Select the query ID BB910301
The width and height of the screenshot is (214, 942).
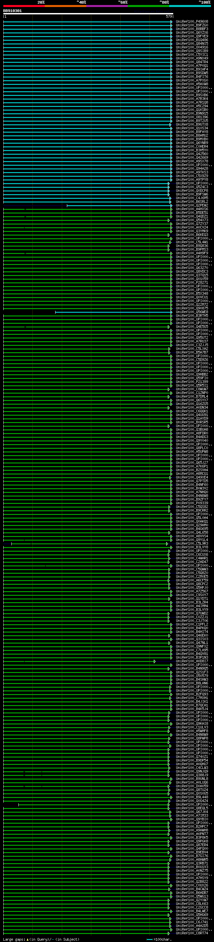point(12,11)
